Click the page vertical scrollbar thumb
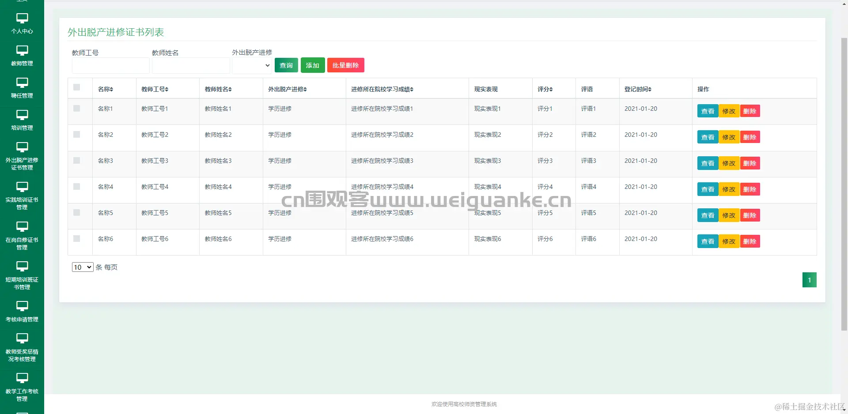848x414 pixels. pos(844,184)
